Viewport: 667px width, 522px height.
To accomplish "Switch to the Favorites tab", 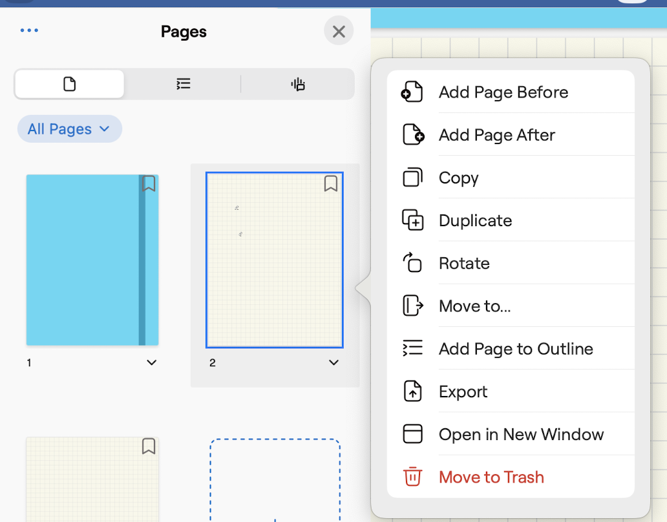I will coord(297,84).
